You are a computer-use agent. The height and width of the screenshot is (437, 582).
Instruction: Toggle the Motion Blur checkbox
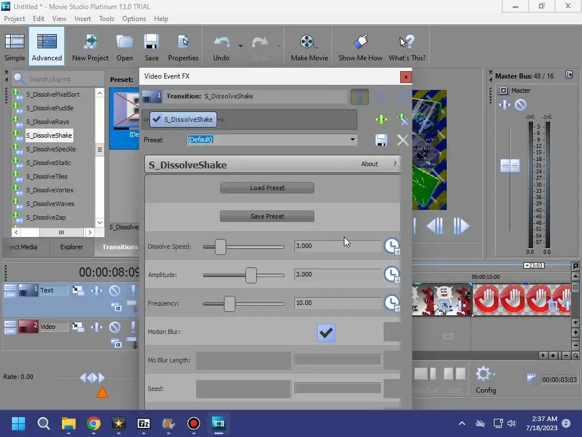pos(326,332)
